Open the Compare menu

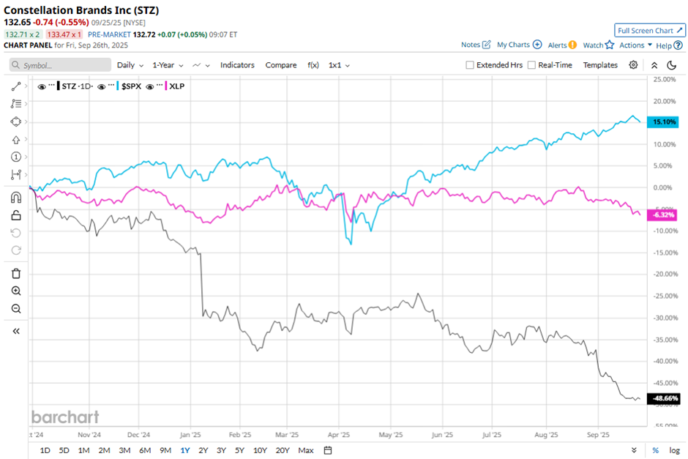point(281,65)
